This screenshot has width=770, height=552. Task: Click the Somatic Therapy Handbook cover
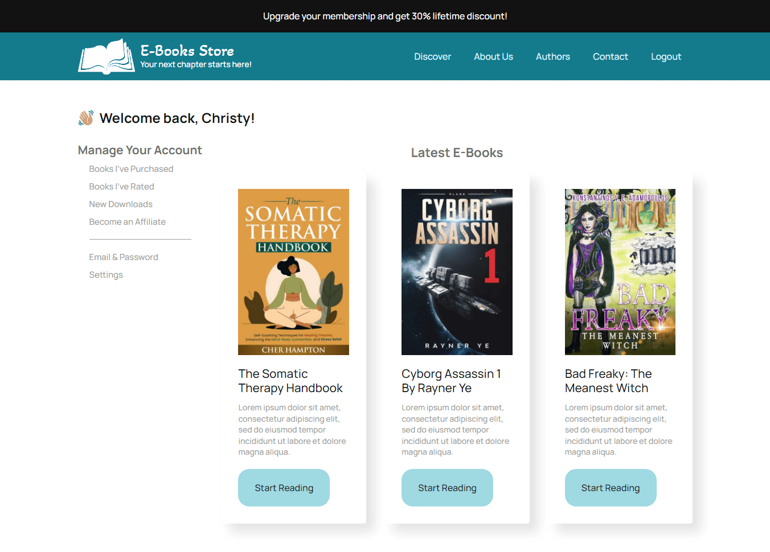pos(293,272)
